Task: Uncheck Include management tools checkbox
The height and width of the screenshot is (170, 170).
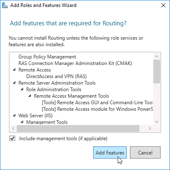Action: pyautogui.click(x=12, y=139)
